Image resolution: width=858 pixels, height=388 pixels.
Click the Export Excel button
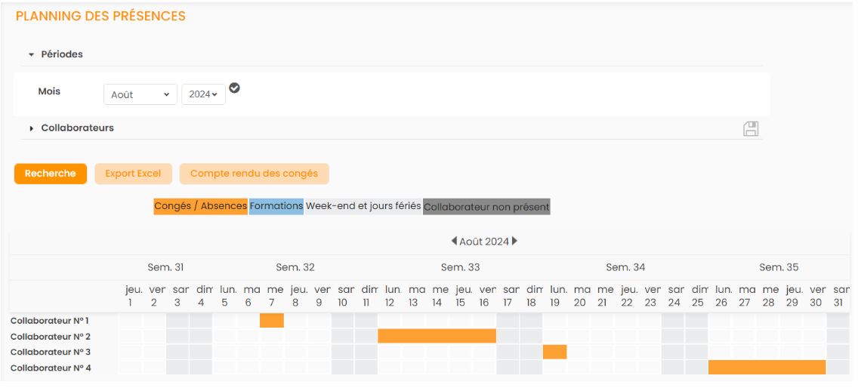pos(133,174)
